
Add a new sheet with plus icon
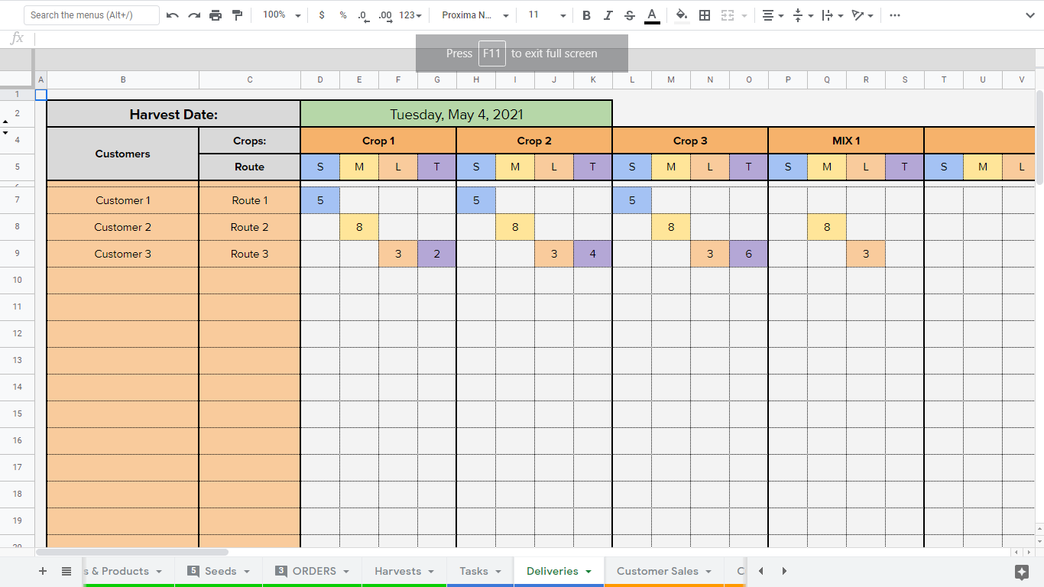pyautogui.click(x=43, y=571)
